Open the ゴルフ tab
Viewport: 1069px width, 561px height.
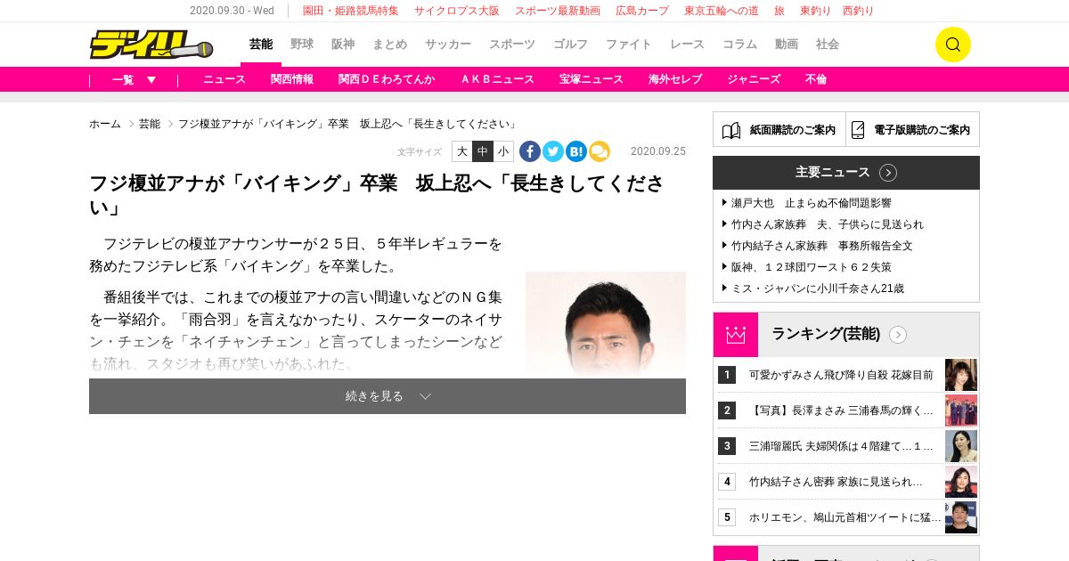point(570,45)
